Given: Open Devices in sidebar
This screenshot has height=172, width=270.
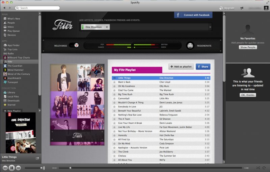Looking at the screenshot, I should click(x=11, y=35).
